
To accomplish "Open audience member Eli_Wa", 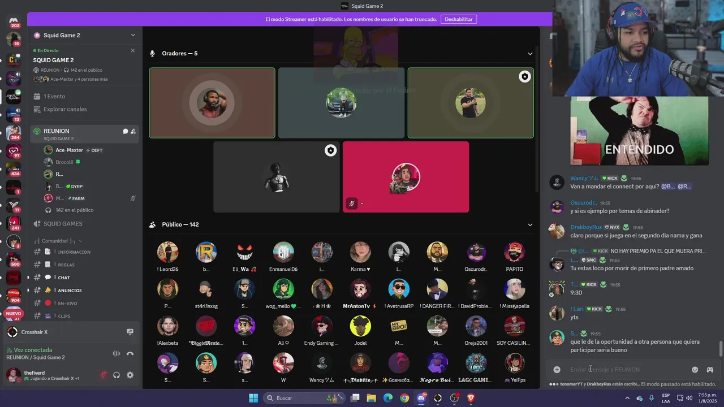I will pyautogui.click(x=244, y=257).
